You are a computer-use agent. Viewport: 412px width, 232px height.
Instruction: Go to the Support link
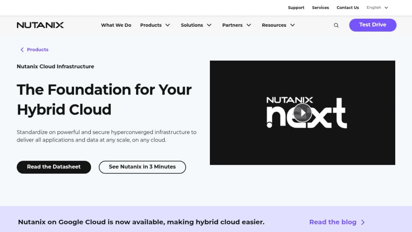click(x=296, y=8)
